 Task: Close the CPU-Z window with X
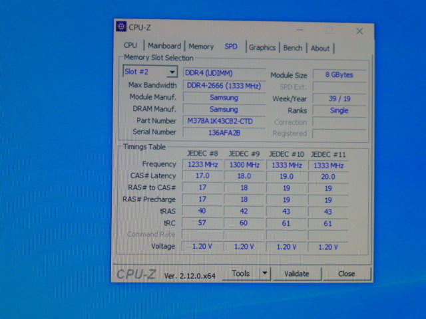pos(359,31)
